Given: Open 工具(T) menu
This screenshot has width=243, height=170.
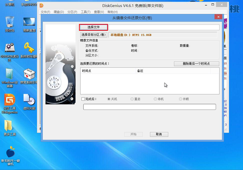Looking at the screenshot, I should [85, 12].
